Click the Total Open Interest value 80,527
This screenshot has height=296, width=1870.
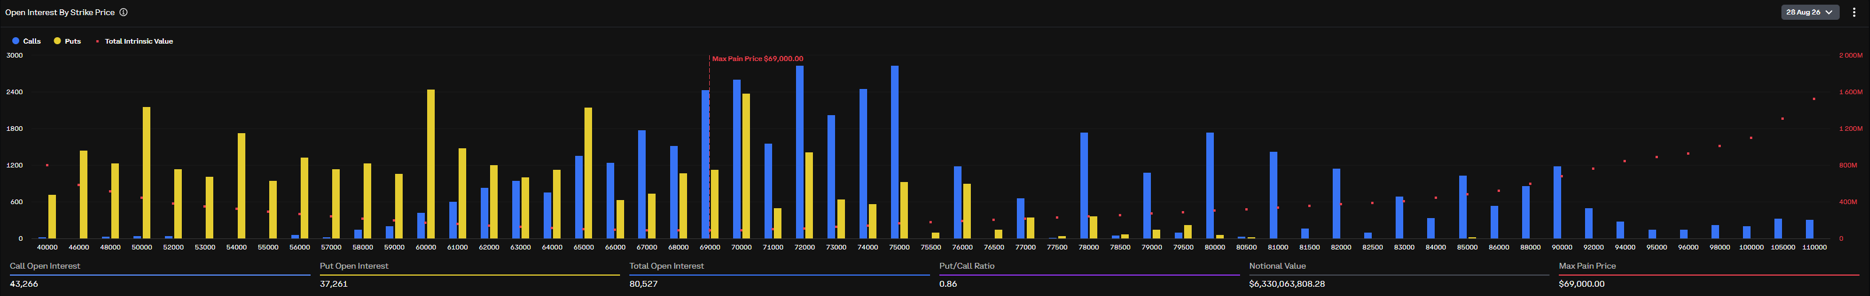(x=643, y=284)
